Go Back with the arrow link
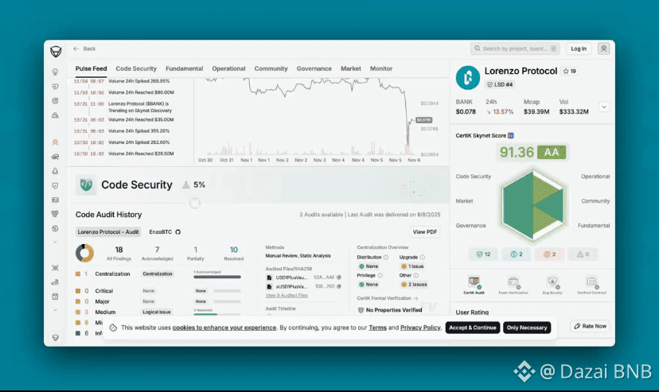The image size is (659, 392). point(84,49)
